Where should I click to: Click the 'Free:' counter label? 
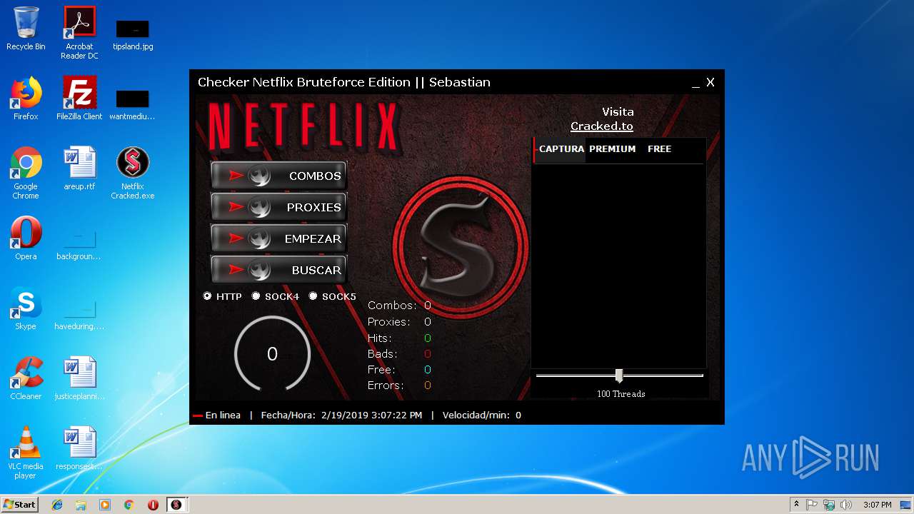point(381,370)
